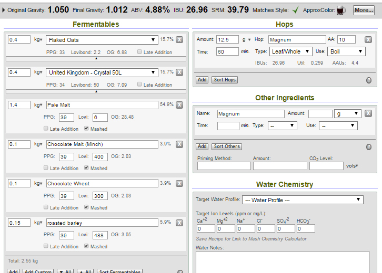This screenshot has height=273, width=382.
Task: Open the Hops section help icon
Action: [x=369, y=80]
